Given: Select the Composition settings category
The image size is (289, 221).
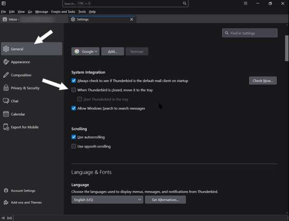Looking at the screenshot, I should [32, 75].
